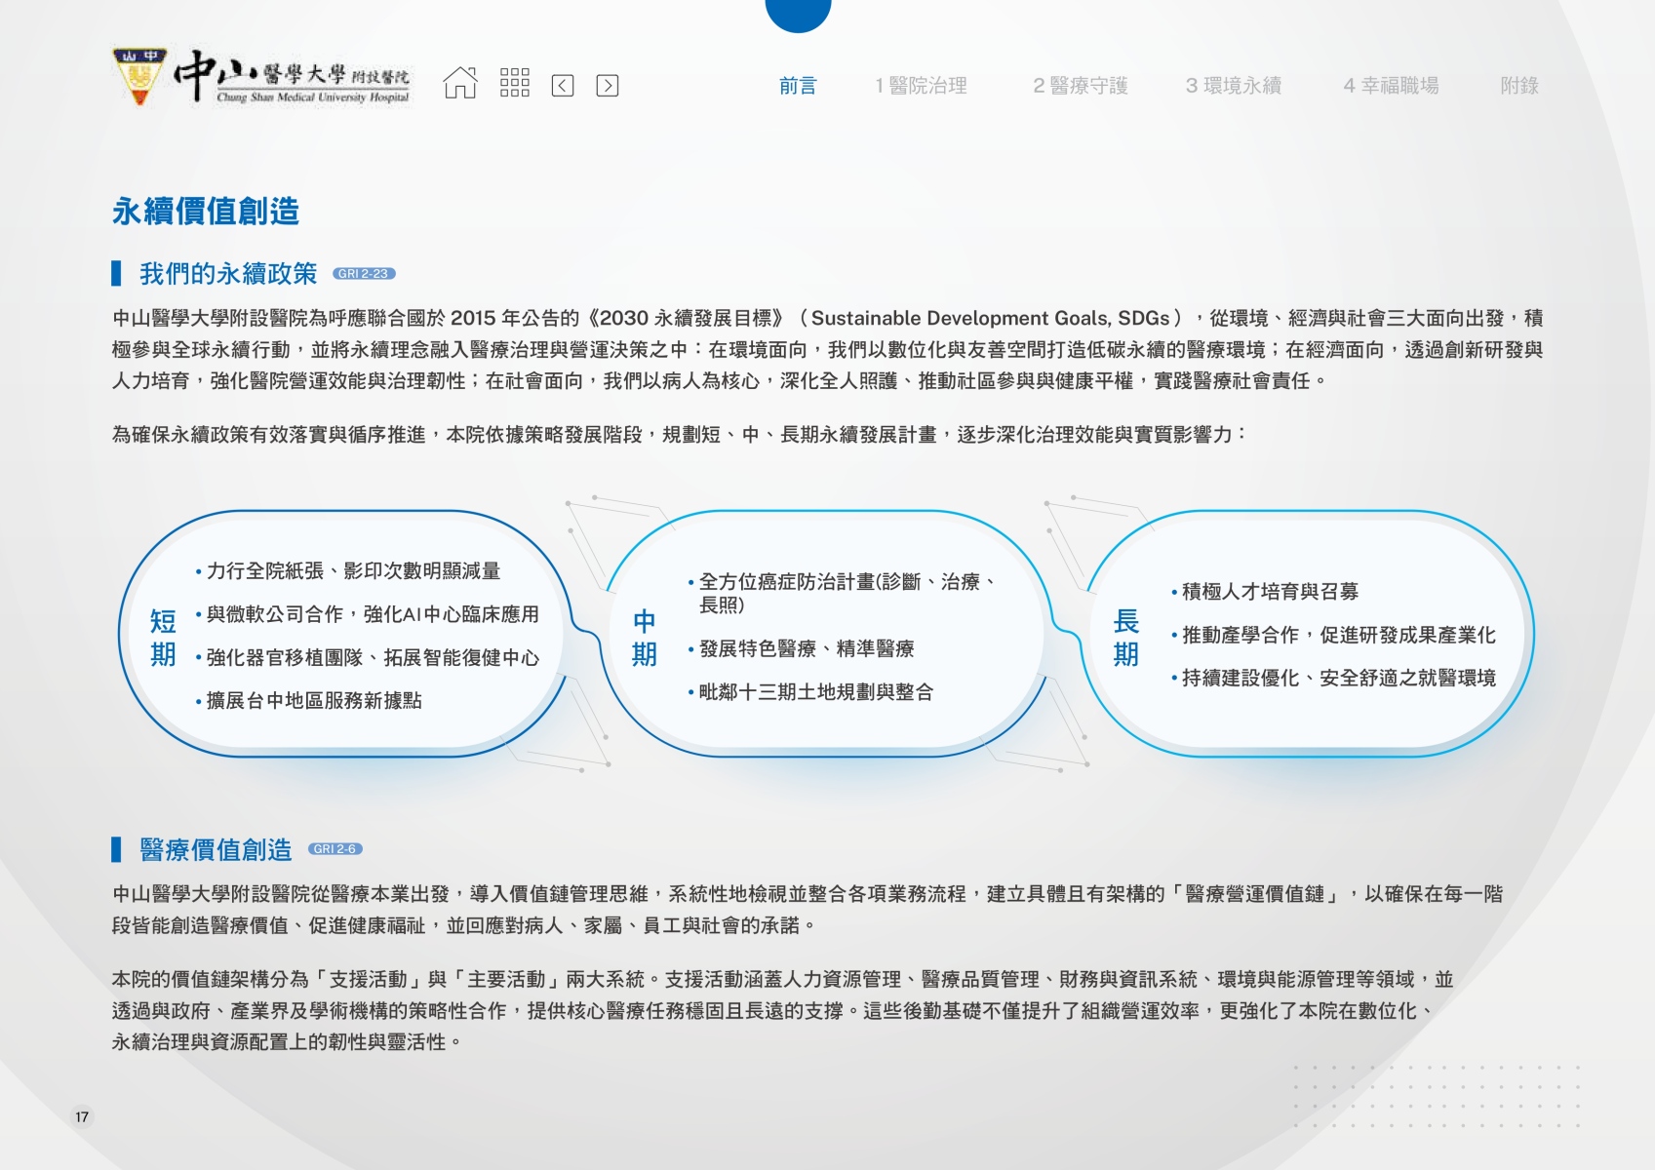Go to previous page arrow icon

click(563, 86)
